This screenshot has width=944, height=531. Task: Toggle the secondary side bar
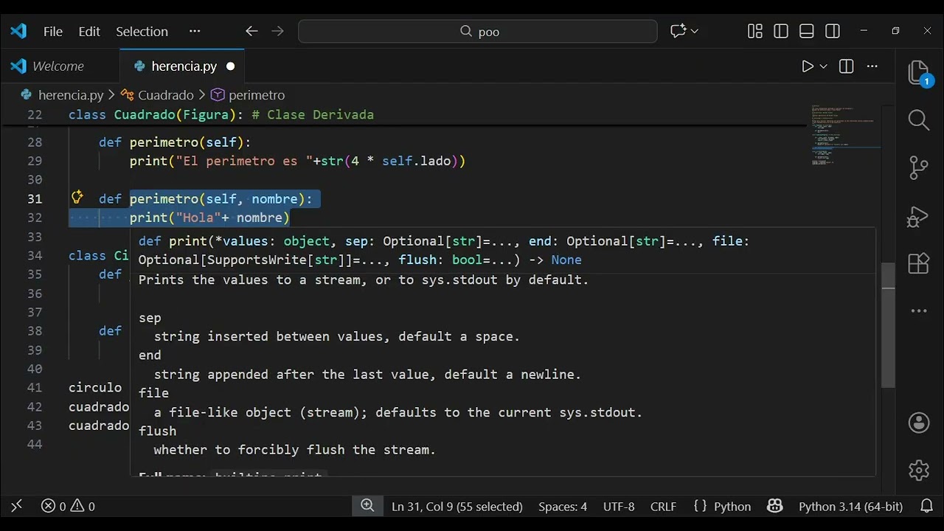[833, 31]
